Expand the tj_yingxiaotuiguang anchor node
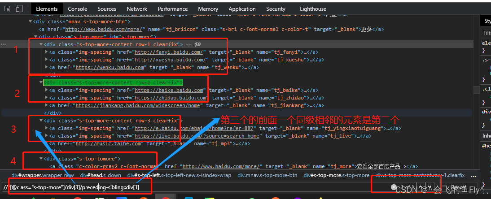The image size is (491, 199). tap(47, 128)
